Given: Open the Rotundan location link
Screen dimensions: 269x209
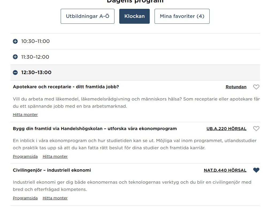Looking at the screenshot, I should click(236, 87).
